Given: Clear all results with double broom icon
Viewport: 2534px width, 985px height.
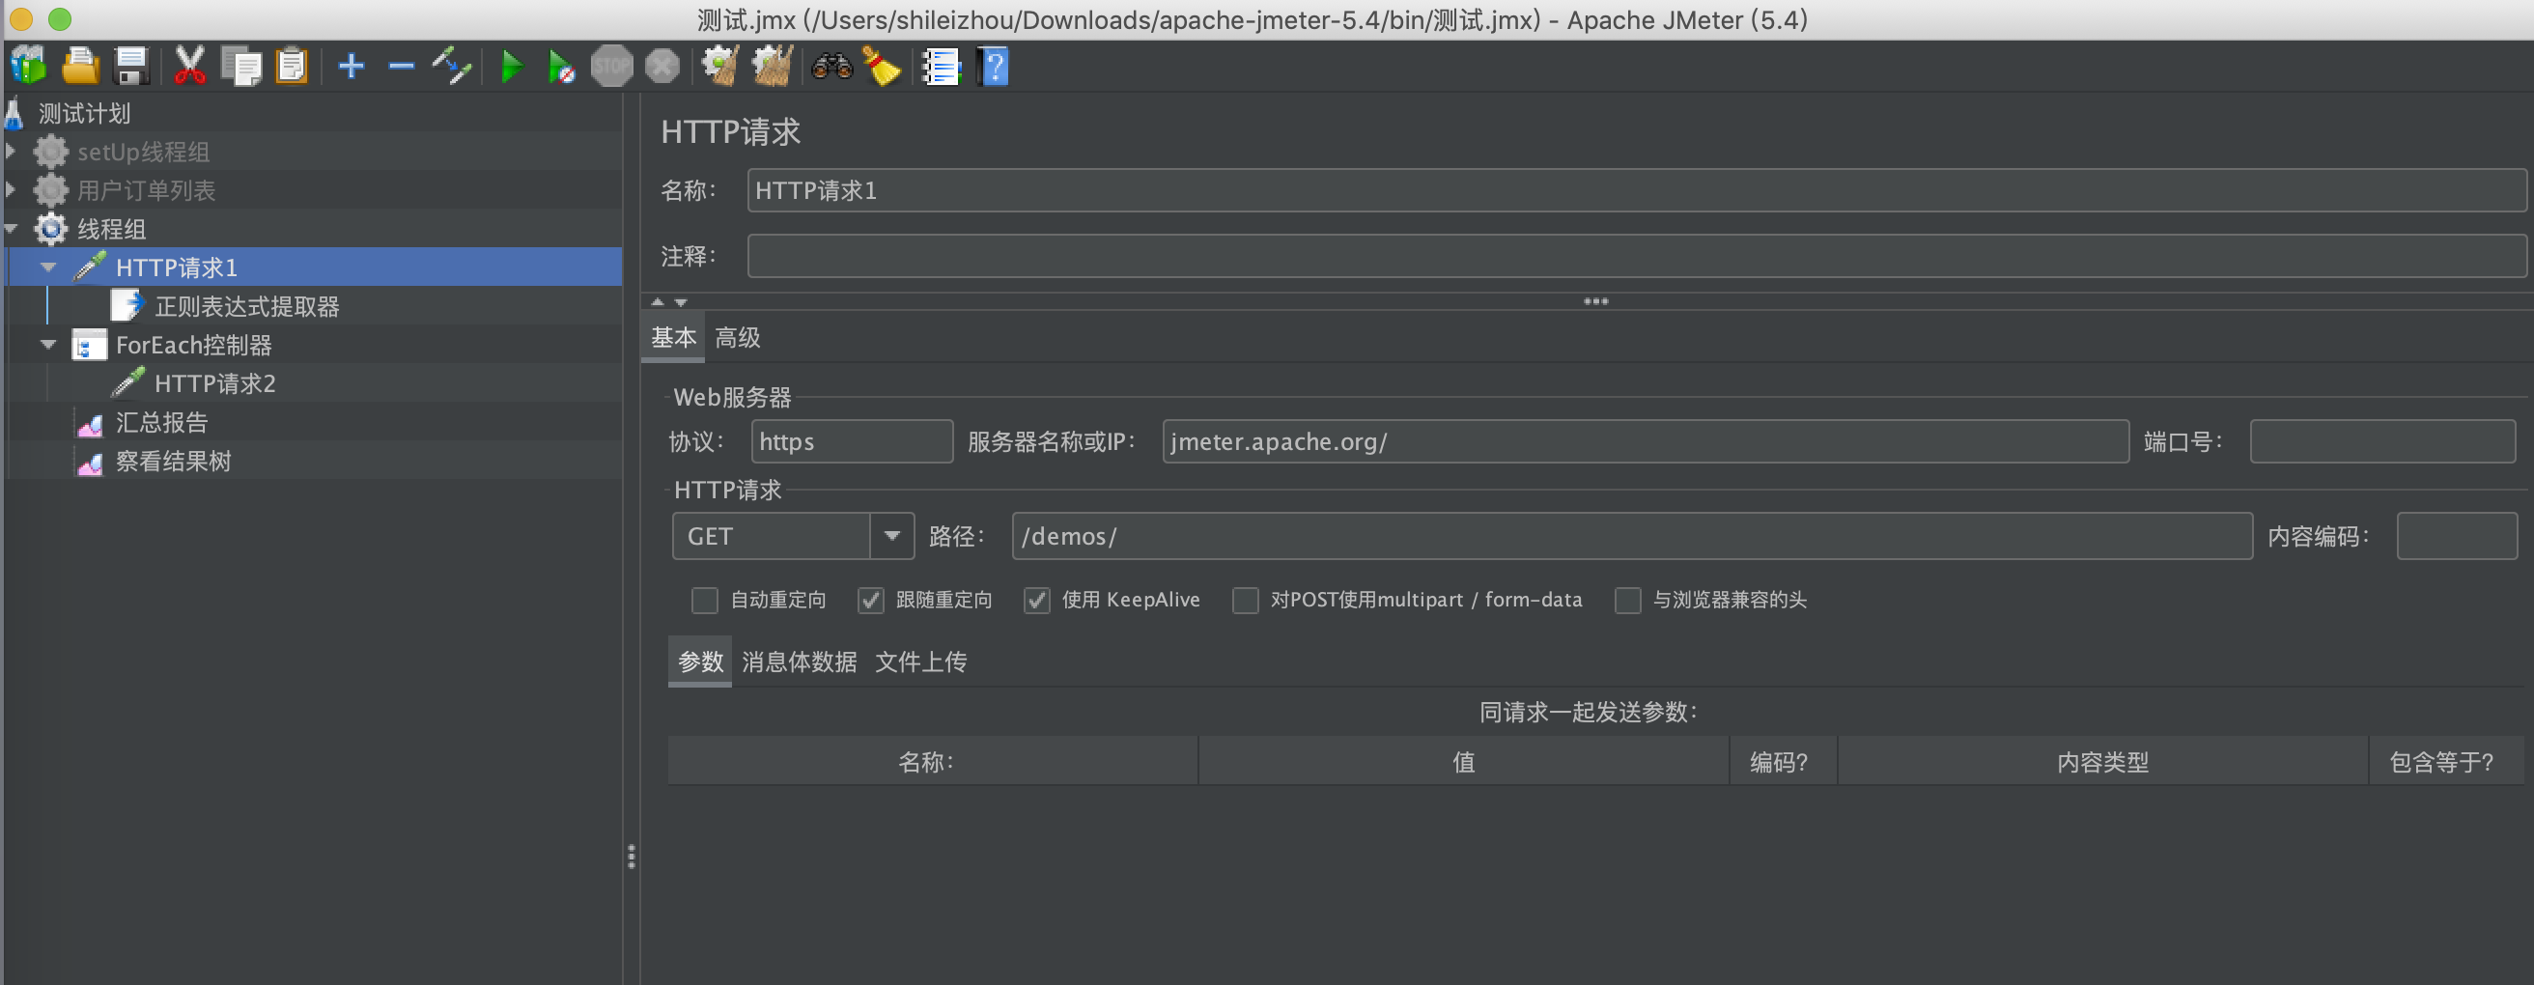Looking at the screenshot, I should tap(773, 66).
